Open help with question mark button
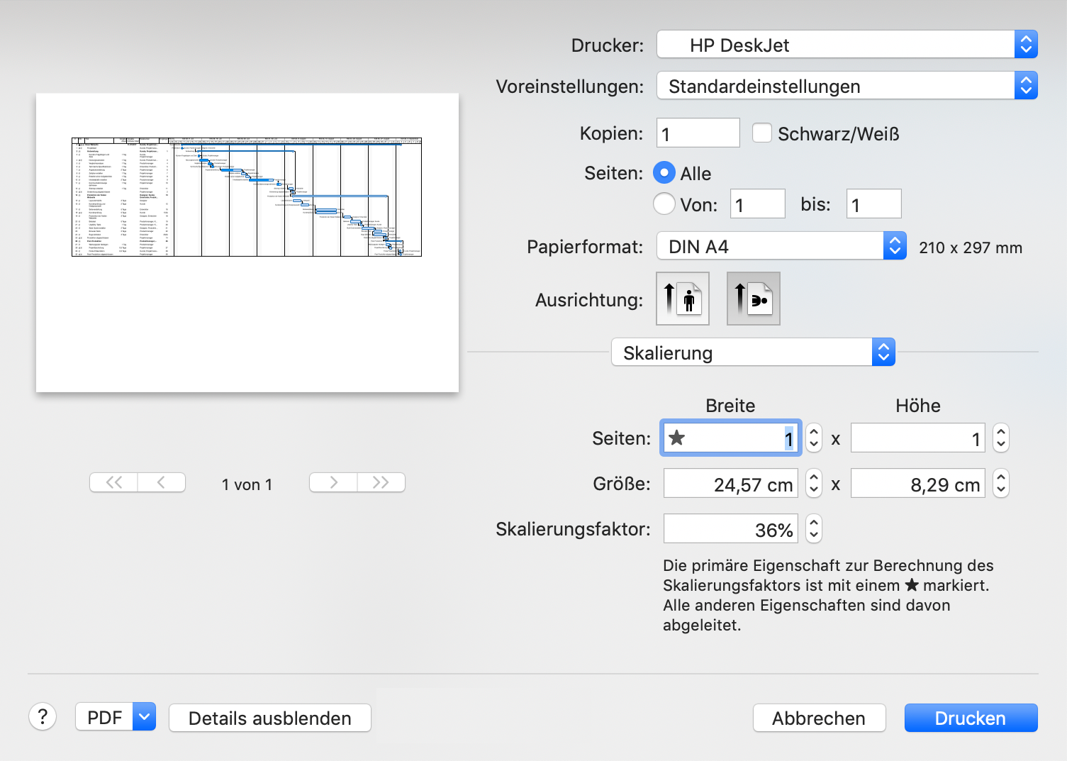This screenshot has height=761, width=1067. coord(43,717)
